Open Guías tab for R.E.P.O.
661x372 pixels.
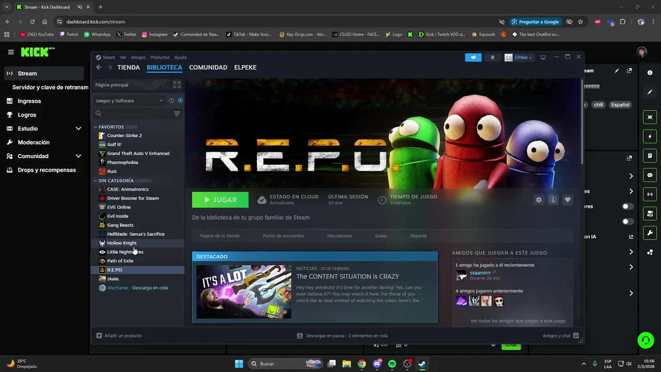pyautogui.click(x=381, y=236)
